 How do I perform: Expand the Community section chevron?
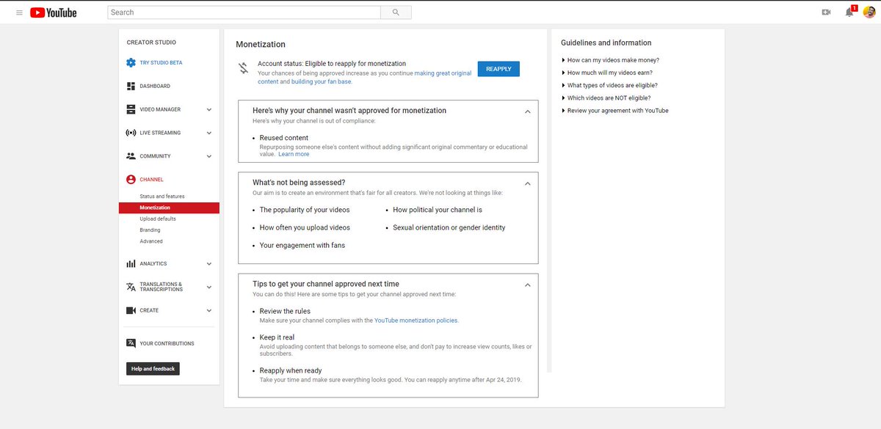pos(209,156)
